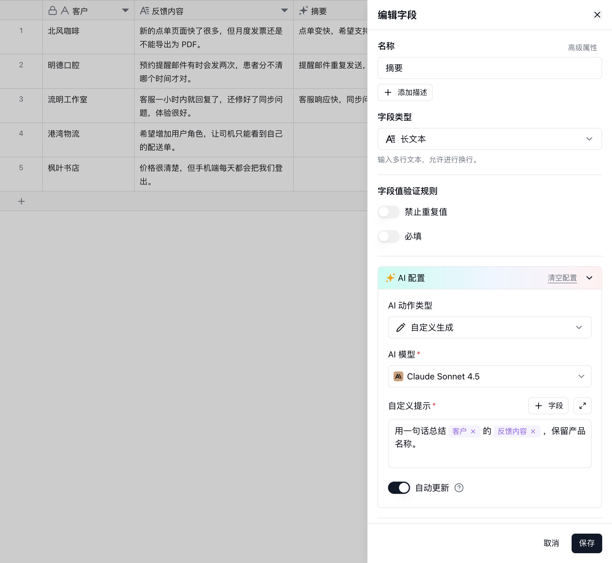This screenshot has width=612, height=563.
Task: Turn off the 自动更新 switch
Action: [399, 488]
